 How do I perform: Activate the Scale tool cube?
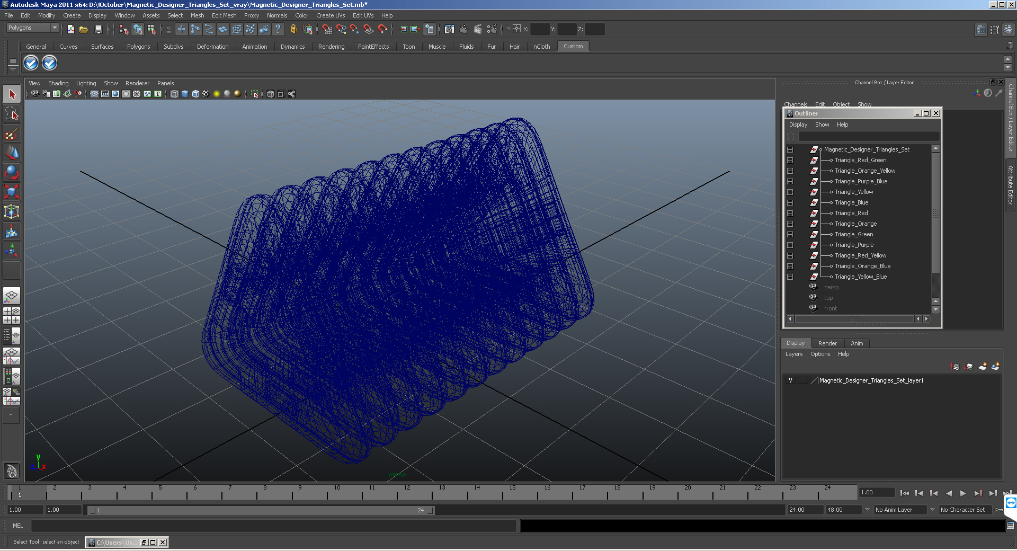pos(12,191)
